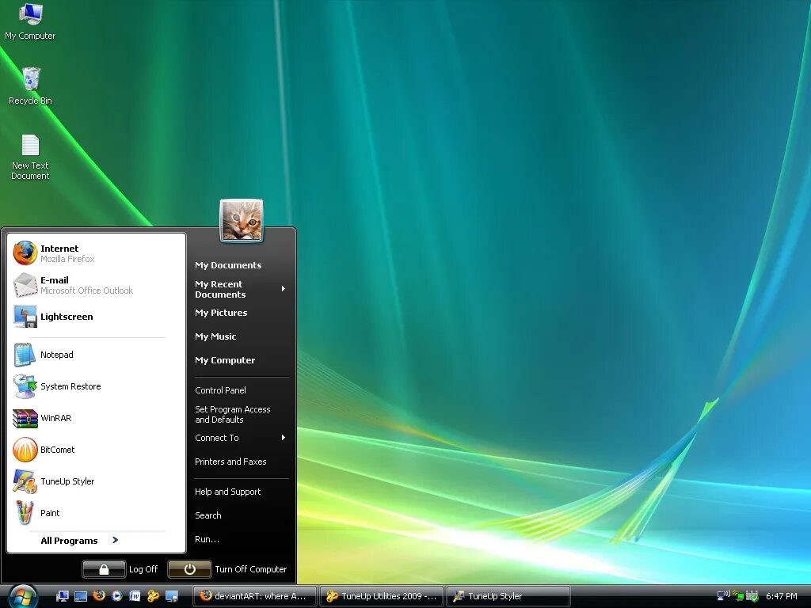This screenshot has width=811, height=608.
Task: Click the firewall shield tray icon
Action: coord(752,596)
